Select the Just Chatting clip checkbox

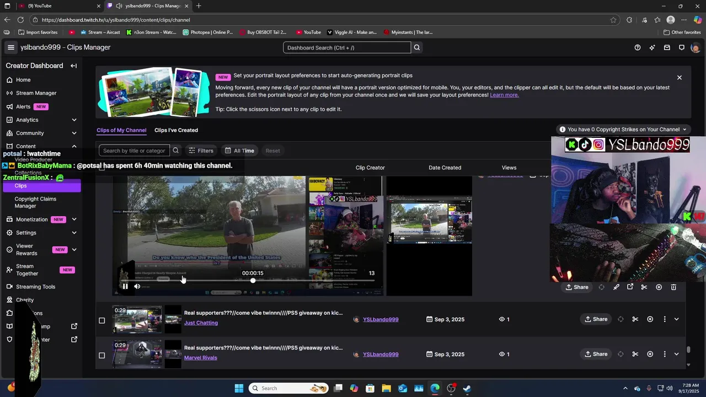point(101,320)
